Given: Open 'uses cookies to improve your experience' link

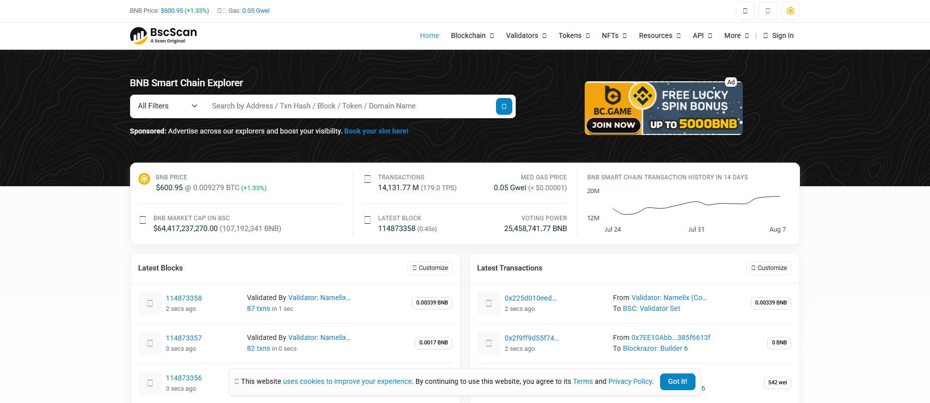Looking at the screenshot, I should pos(347,381).
